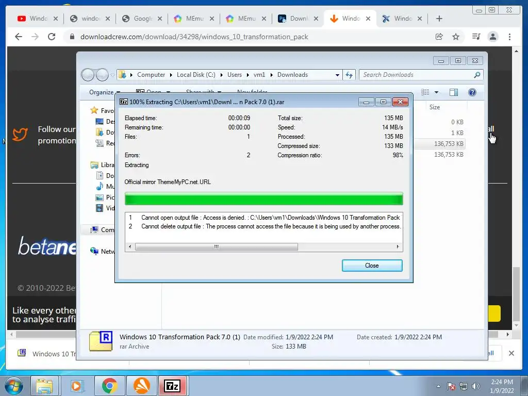Screen dimensions: 528x396
Task: Select the Music library icon
Action: (100, 186)
